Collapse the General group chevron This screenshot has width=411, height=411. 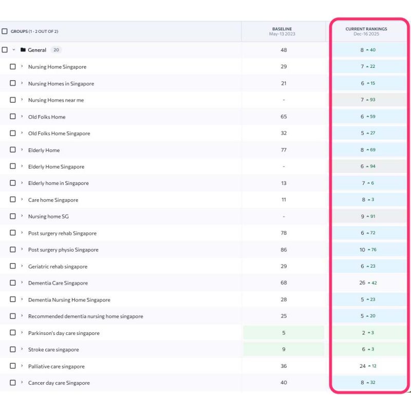tap(14, 50)
